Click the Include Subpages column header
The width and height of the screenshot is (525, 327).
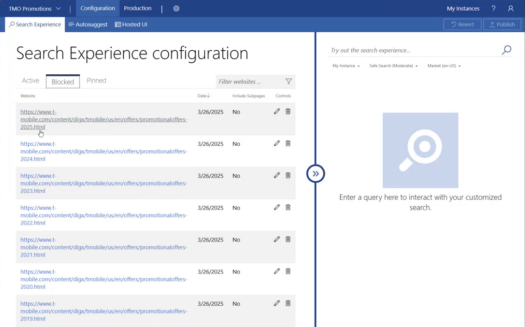(x=249, y=96)
